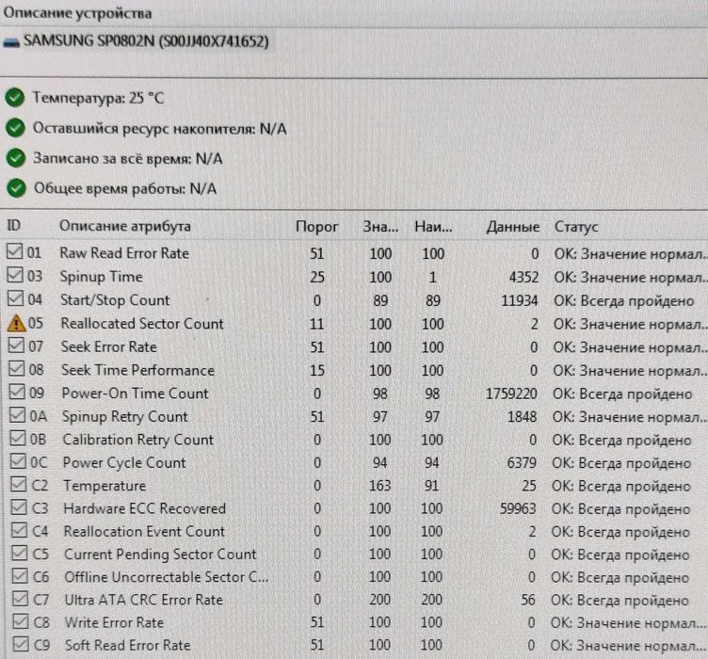708x659 pixels.
Task: Sort by the Статус column header
Action: [576, 227]
